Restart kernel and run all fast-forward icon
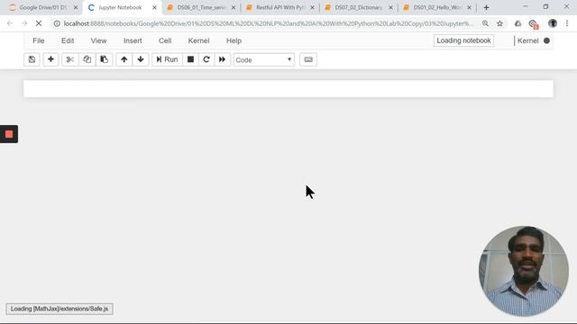 pos(223,59)
